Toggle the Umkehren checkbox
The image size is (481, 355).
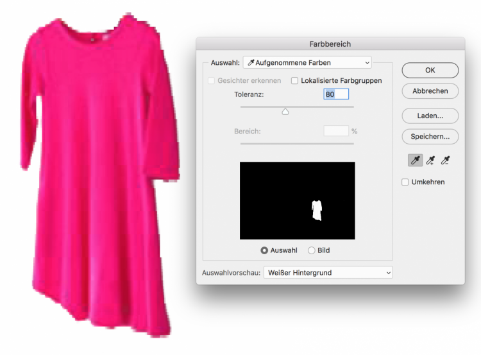(405, 182)
